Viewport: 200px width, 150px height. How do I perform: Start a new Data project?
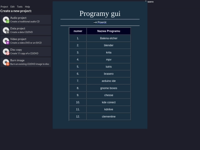(x=26, y=30)
